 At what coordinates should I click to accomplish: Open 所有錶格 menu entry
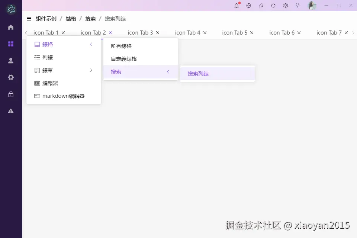[121, 46]
